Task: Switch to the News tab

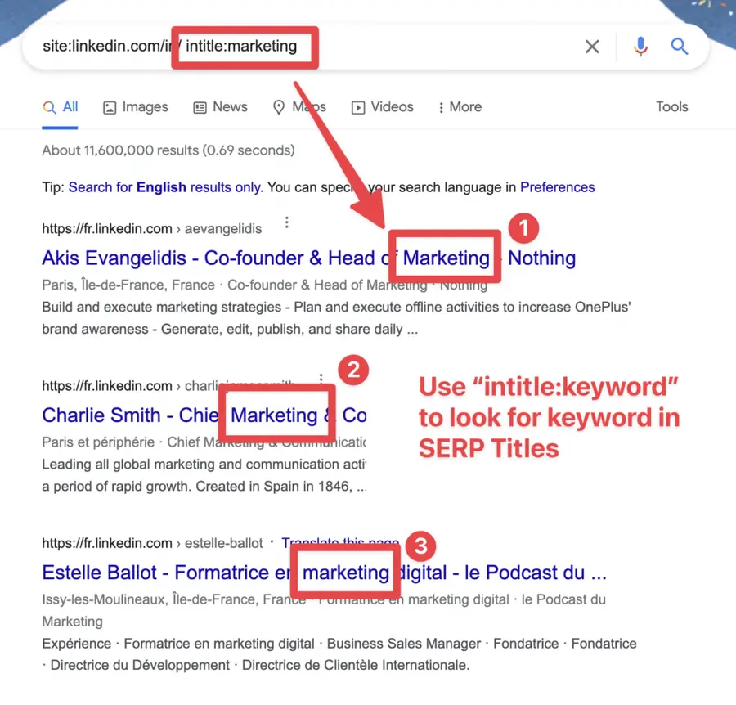Action: (229, 106)
